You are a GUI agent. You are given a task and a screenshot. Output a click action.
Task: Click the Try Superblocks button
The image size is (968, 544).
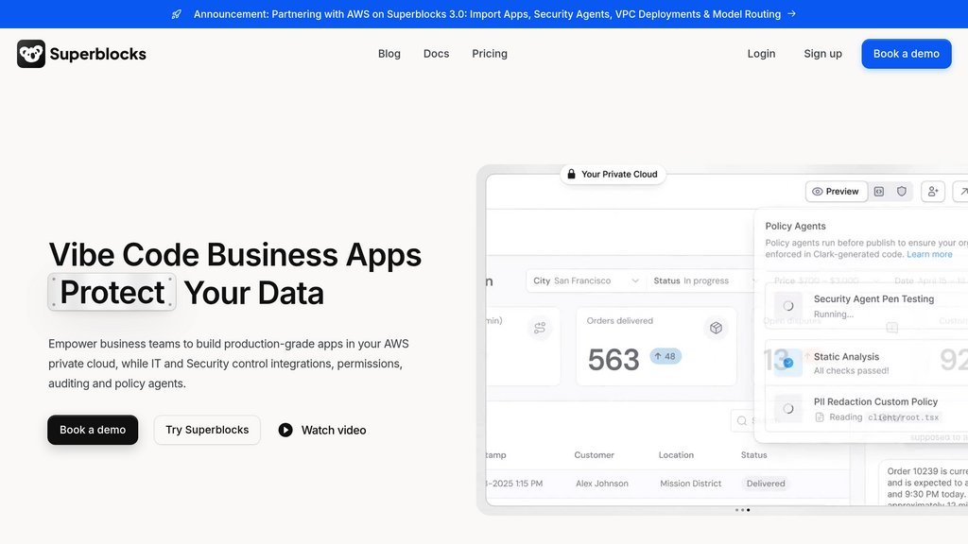[x=207, y=430]
